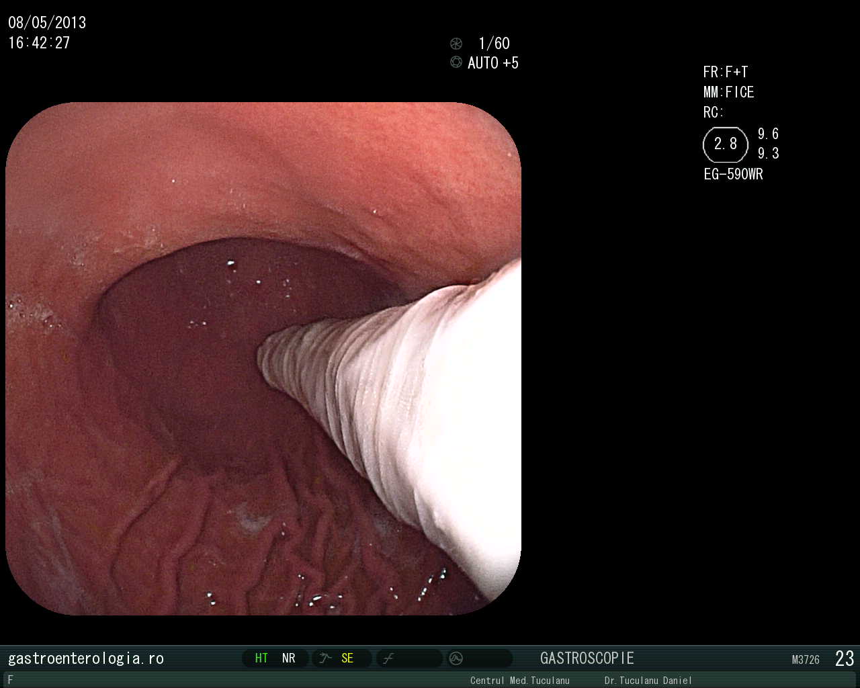
Task: Click the F letter in bottom-left status line
Action: coord(10,680)
